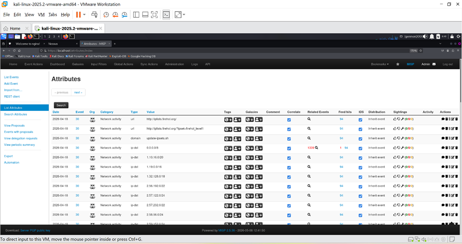Screen dimensions: 462x244
Task: Open Administration dropdown menu
Action: pos(174,64)
